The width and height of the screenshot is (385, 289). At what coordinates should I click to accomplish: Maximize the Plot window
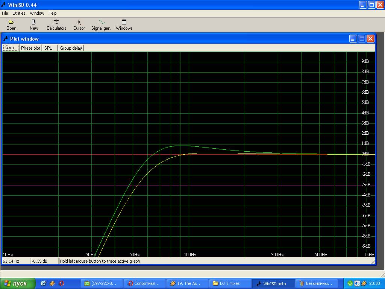point(362,39)
